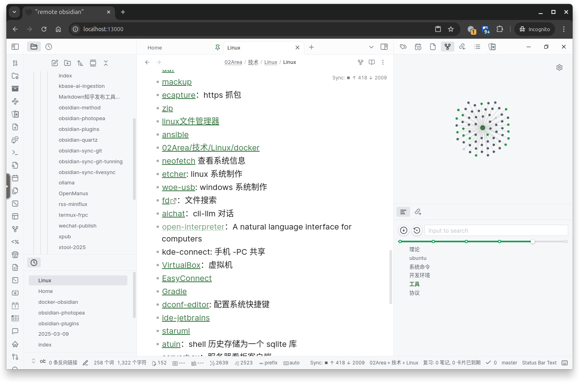Toggle reading view with book icon
This screenshot has height=382, width=579.
tap(372, 62)
